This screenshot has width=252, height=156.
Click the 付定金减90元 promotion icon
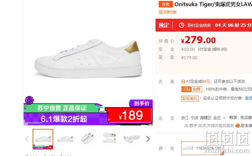[x=183, y=82]
